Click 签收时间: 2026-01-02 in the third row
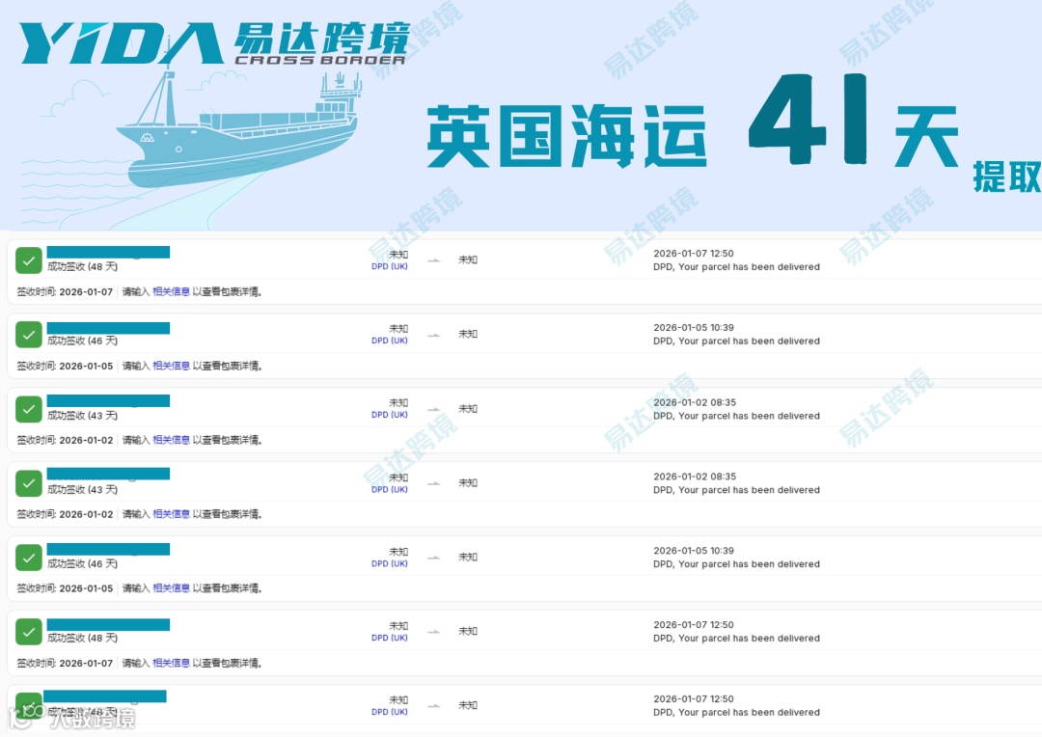 (x=65, y=440)
